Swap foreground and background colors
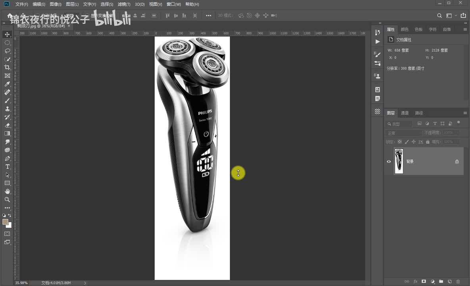The image size is (470, 286). point(10,215)
